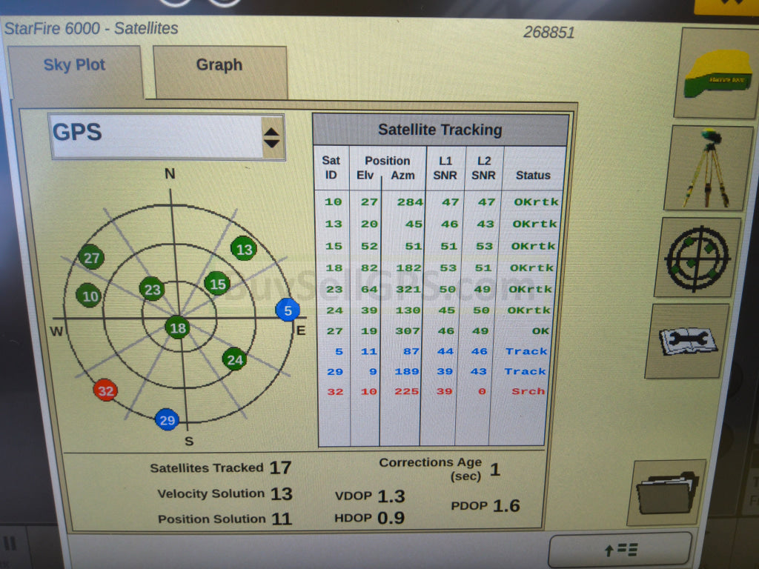The height and width of the screenshot is (569, 759).
Task: Select the satellite 32 Srch row
Action: click(x=440, y=391)
